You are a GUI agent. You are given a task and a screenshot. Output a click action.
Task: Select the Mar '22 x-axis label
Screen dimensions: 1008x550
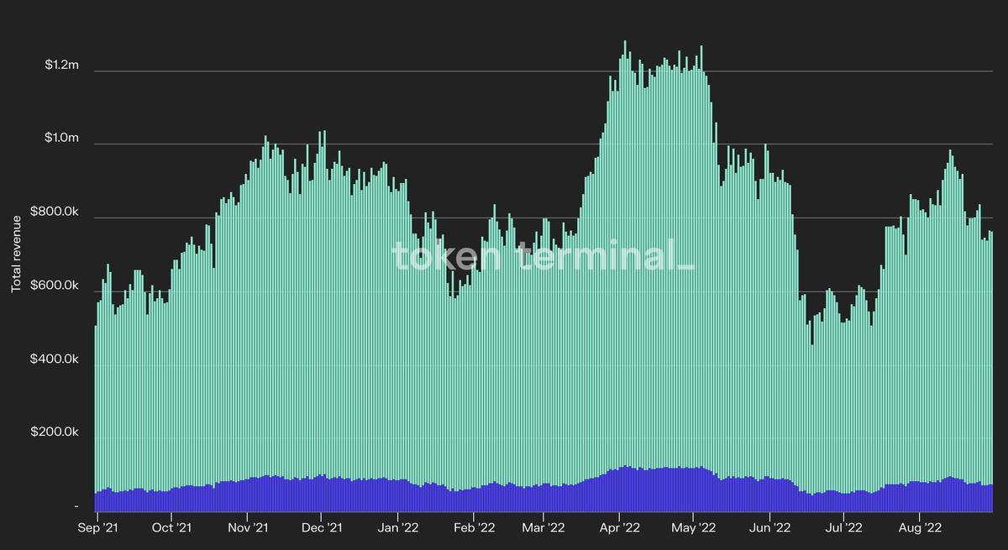543,528
